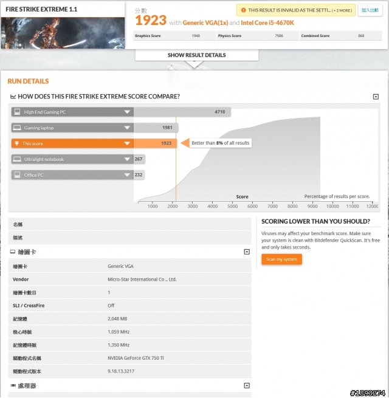
Task: Expand the Office PC dropdown arrow
Action: tap(127, 175)
